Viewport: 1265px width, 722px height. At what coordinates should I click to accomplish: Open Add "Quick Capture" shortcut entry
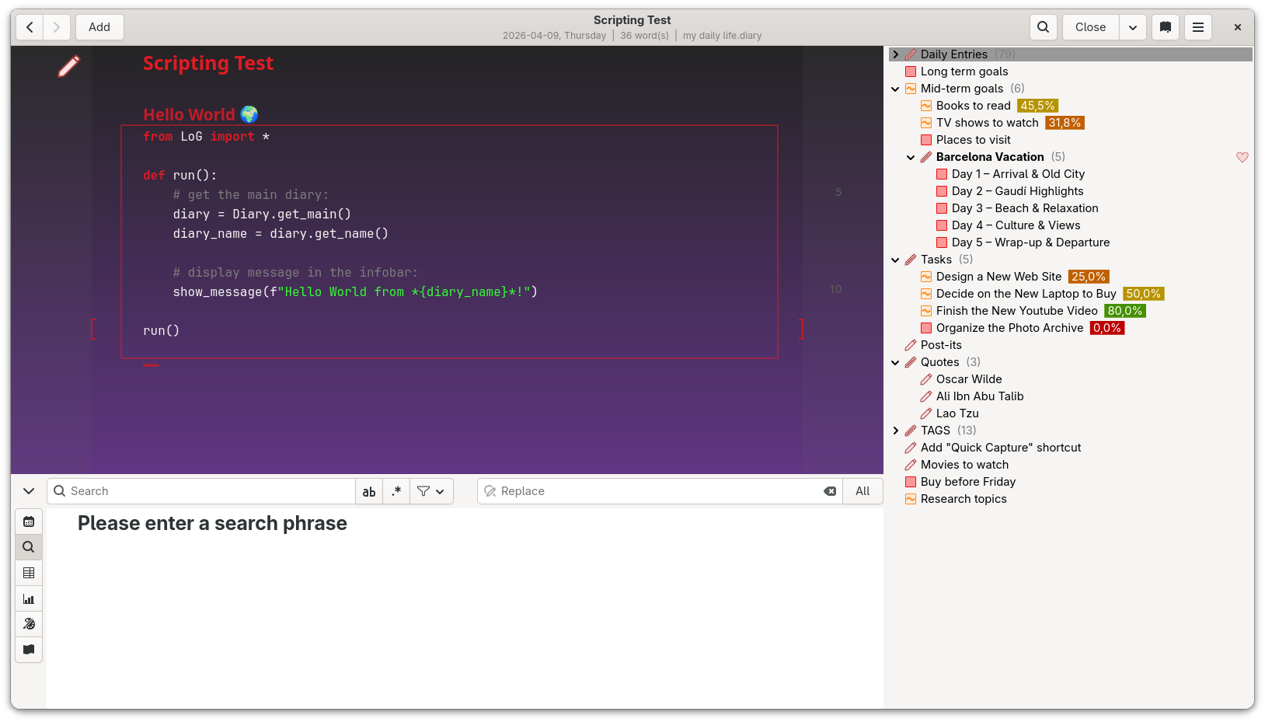[x=1001, y=448]
